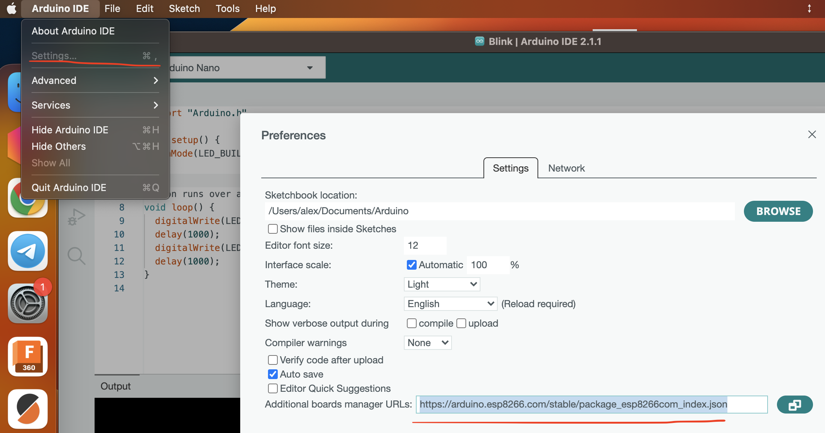825x433 pixels.
Task: Enable verbose output during compile
Action: pos(412,323)
